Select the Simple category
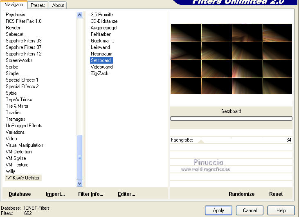Viewport: 299px width, 217px height. click(12, 73)
